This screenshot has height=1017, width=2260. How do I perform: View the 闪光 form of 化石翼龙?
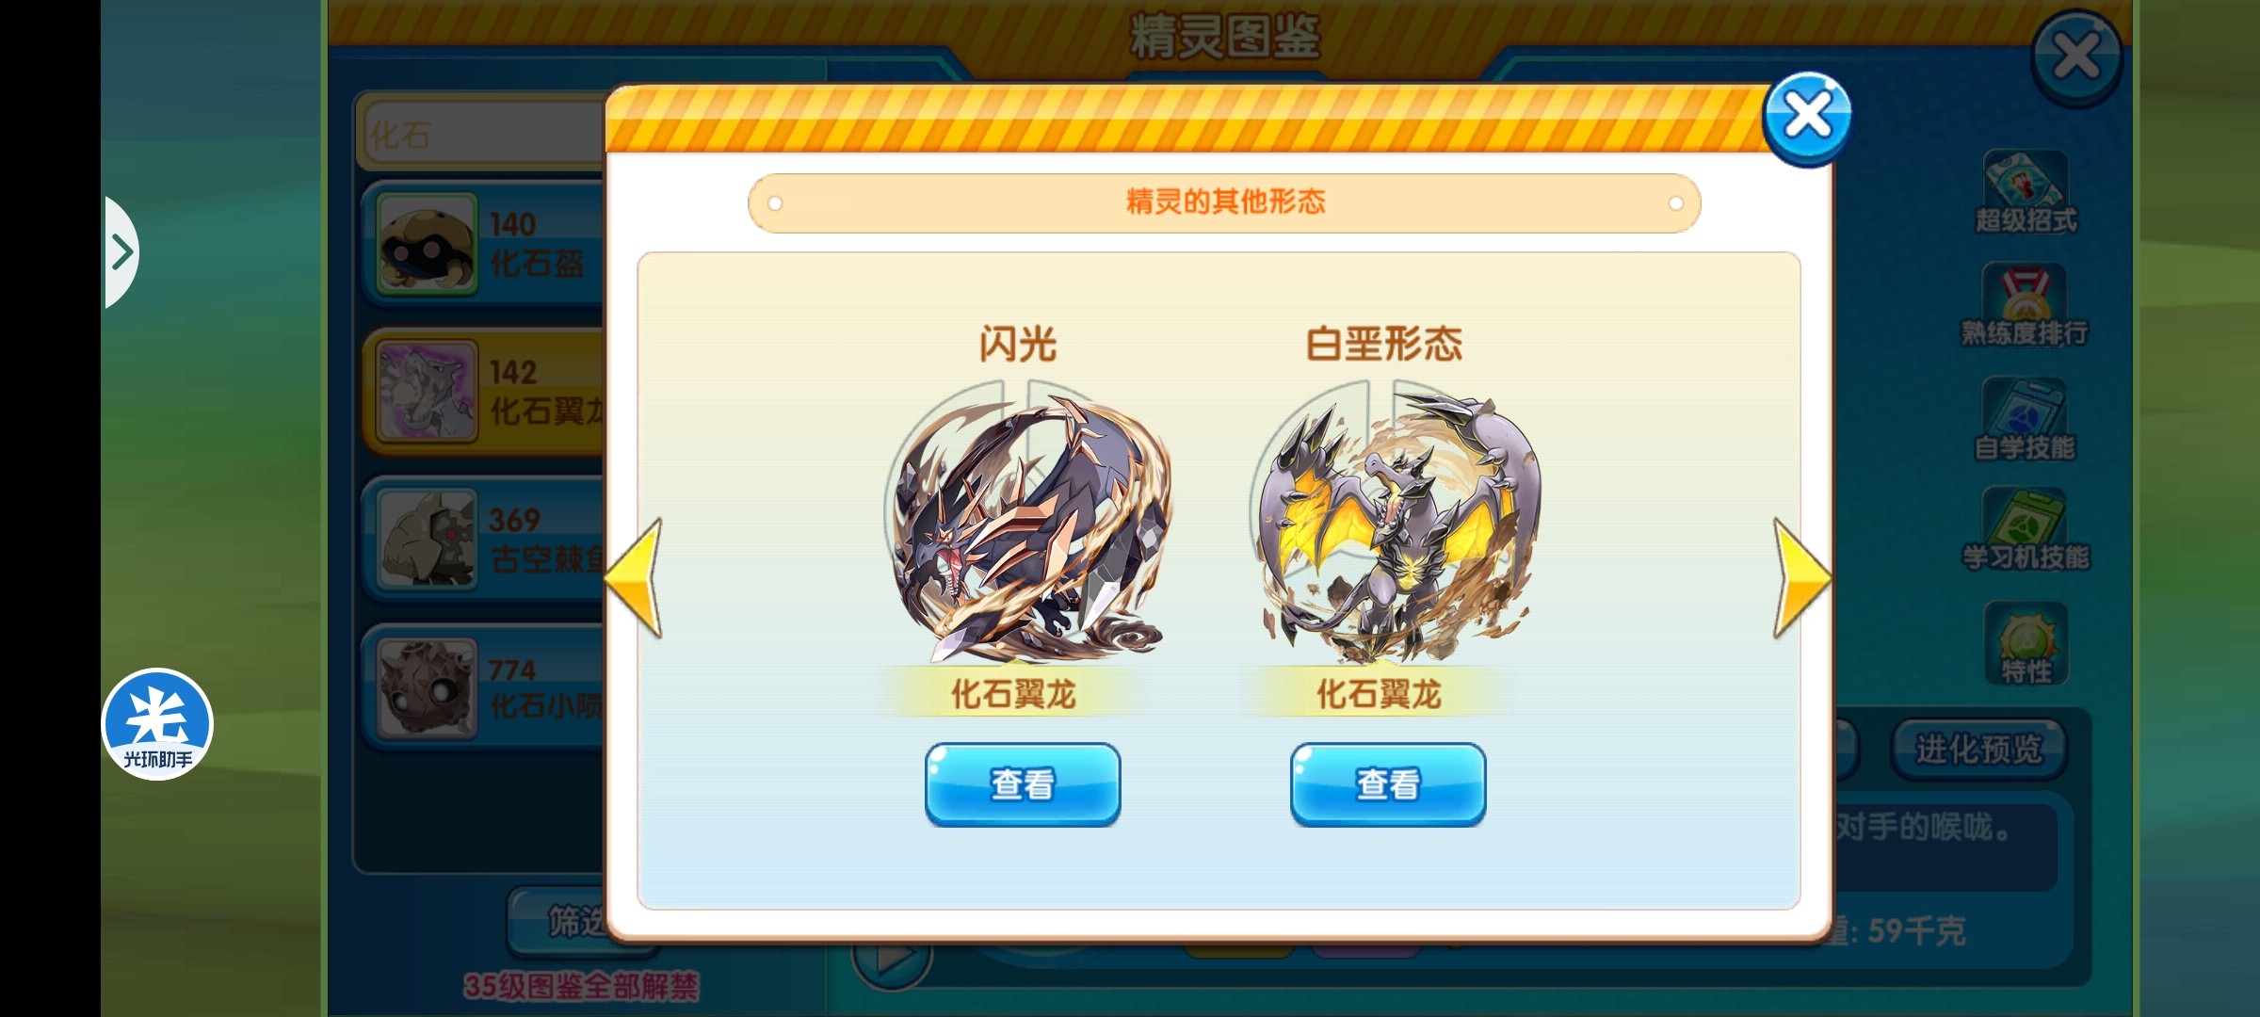[1023, 784]
